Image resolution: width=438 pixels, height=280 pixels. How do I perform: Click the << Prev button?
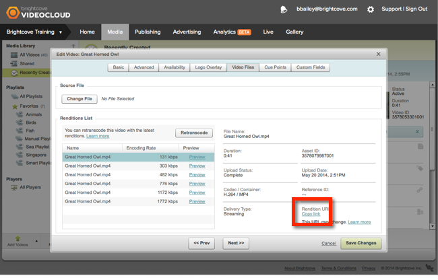coord(201,244)
